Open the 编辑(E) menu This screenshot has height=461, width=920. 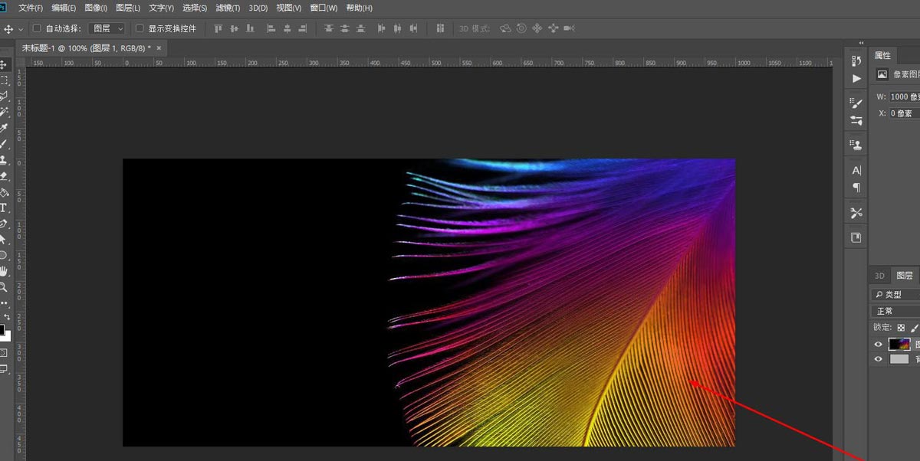(64, 8)
